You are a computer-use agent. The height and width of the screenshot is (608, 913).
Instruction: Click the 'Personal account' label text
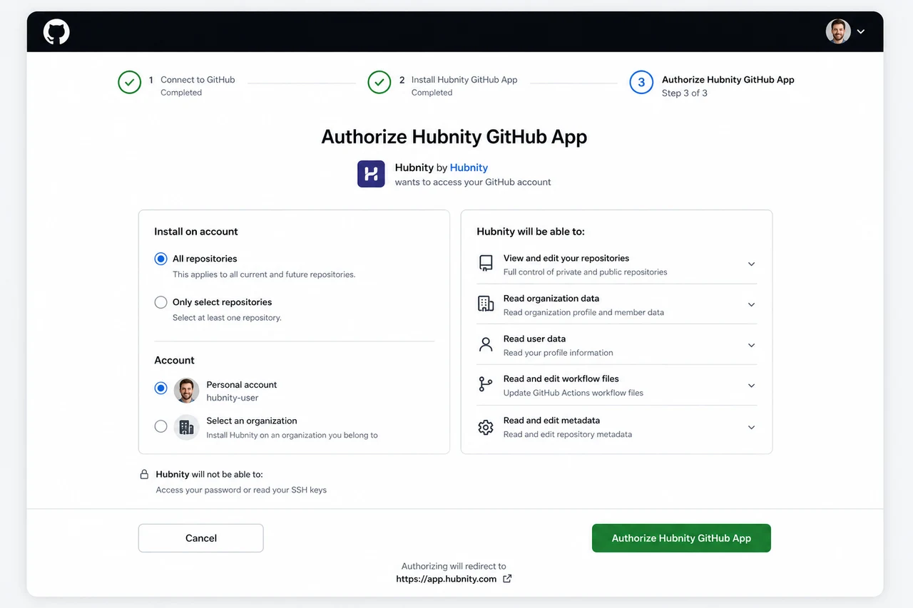pyautogui.click(x=242, y=385)
